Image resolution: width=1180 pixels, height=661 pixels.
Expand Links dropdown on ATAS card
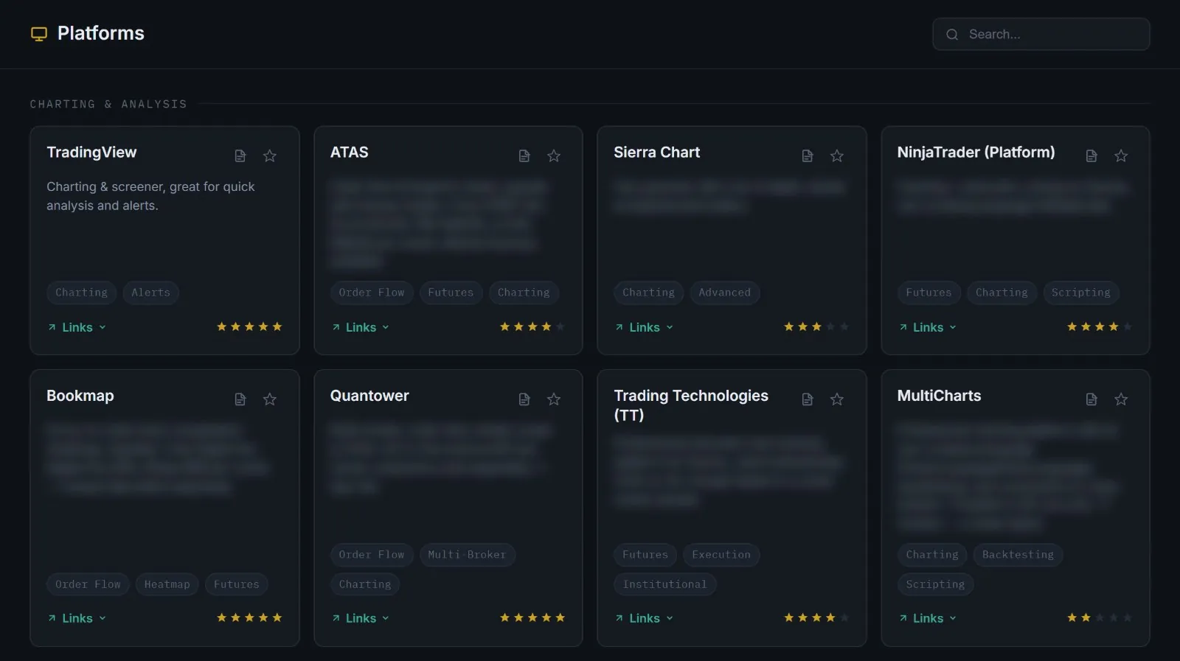tap(361, 327)
